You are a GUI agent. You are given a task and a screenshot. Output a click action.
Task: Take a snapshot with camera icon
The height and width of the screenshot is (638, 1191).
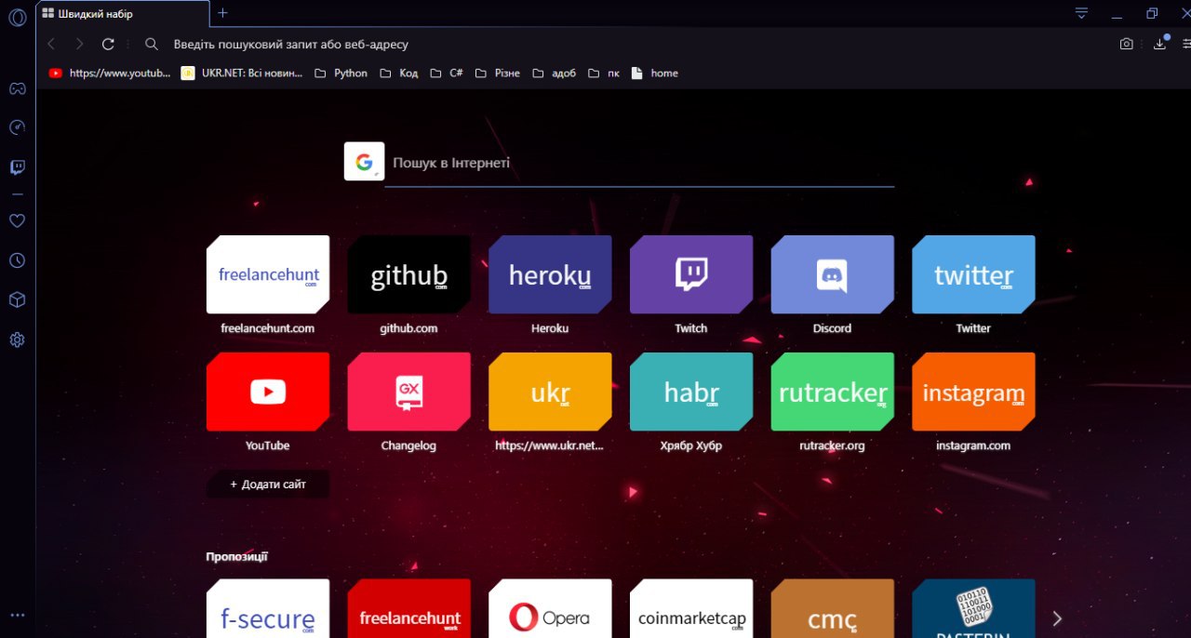(1127, 44)
